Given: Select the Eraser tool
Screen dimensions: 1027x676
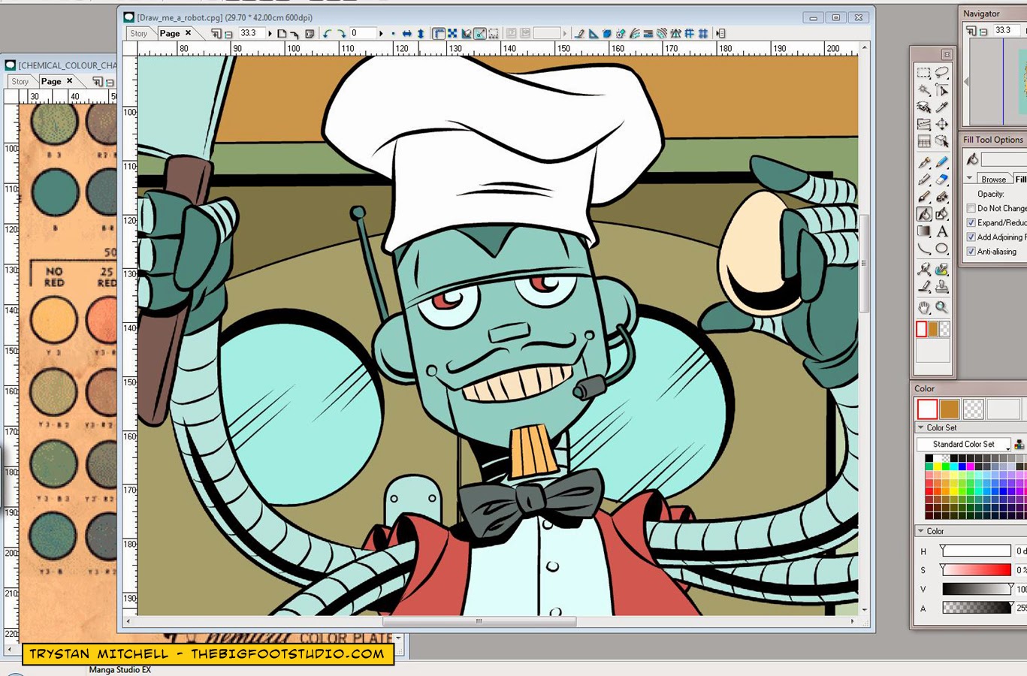Looking at the screenshot, I should point(941,180).
